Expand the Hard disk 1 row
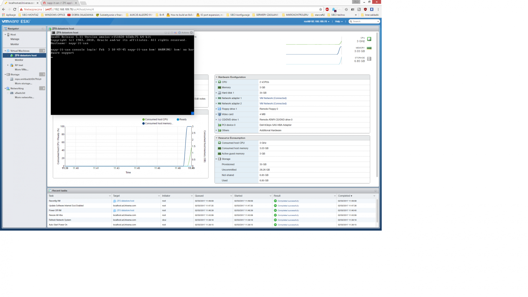This screenshot has height=297, width=528. (x=216, y=93)
